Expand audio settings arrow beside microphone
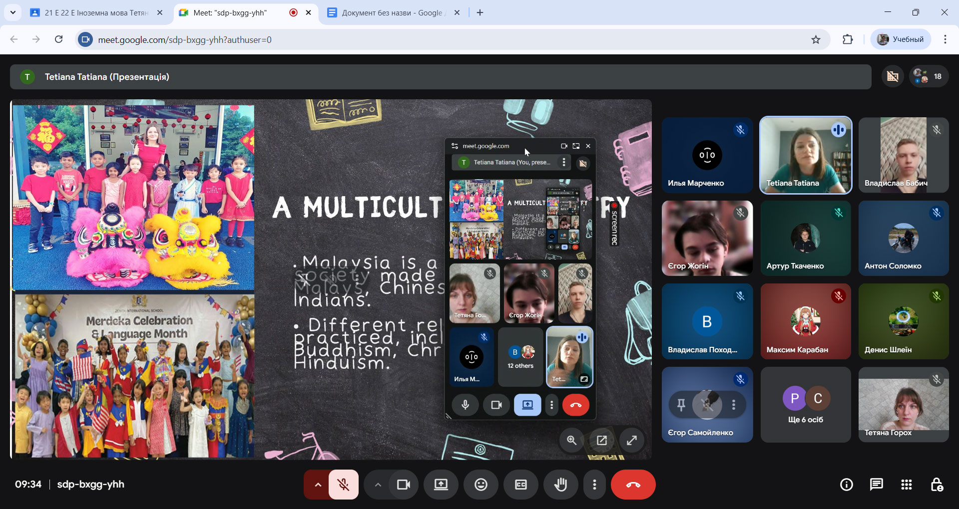This screenshot has height=509, width=959. pyautogui.click(x=318, y=485)
